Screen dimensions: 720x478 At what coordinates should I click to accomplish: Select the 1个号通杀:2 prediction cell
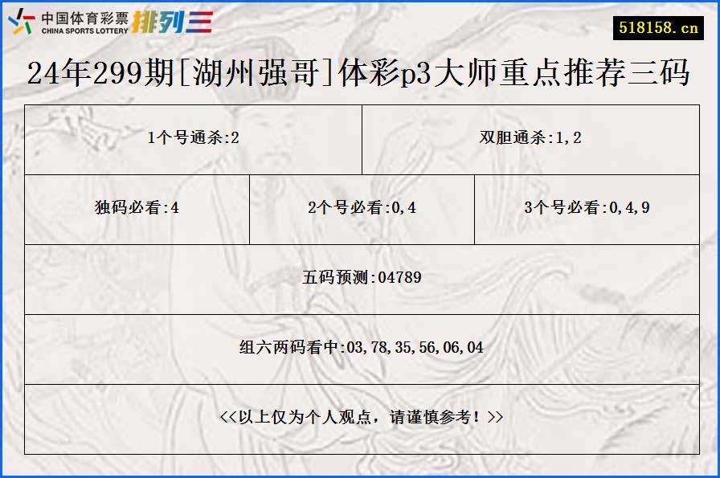coord(193,136)
